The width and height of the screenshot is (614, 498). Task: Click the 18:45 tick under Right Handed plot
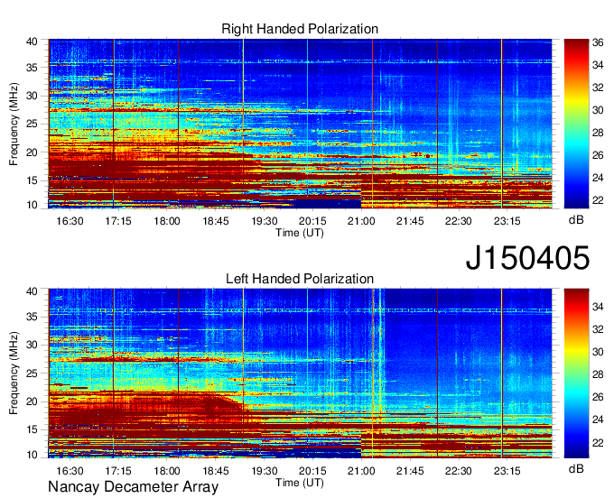pyautogui.click(x=216, y=221)
